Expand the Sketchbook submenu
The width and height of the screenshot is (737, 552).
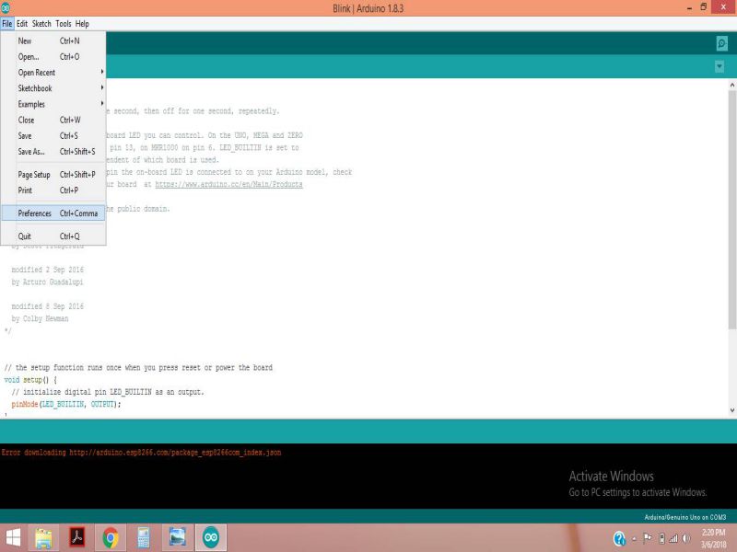pos(53,88)
